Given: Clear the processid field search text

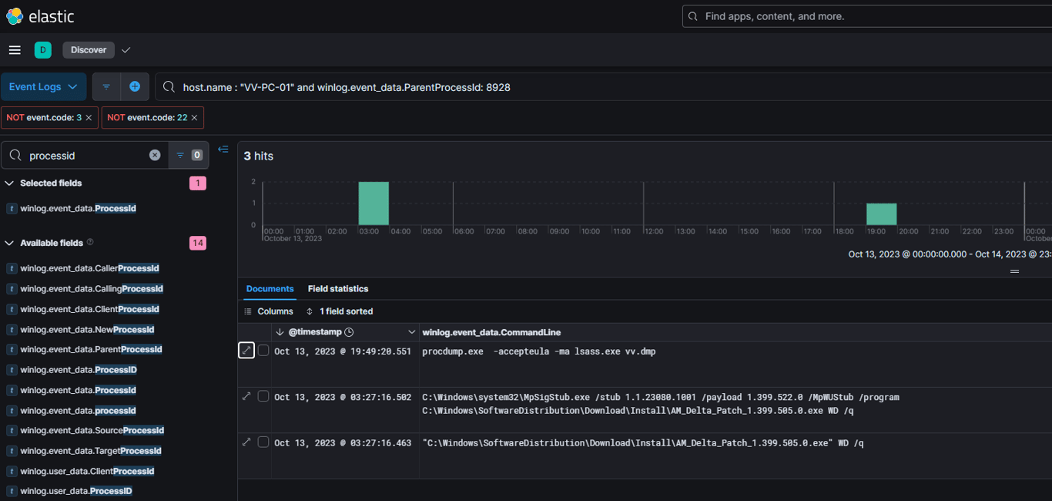Looking at the screenshot, I should (x=155, y=155).
